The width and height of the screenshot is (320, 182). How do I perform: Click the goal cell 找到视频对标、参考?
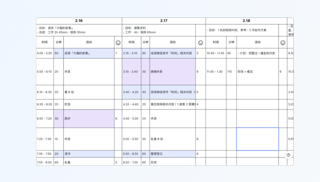[242, 30]
